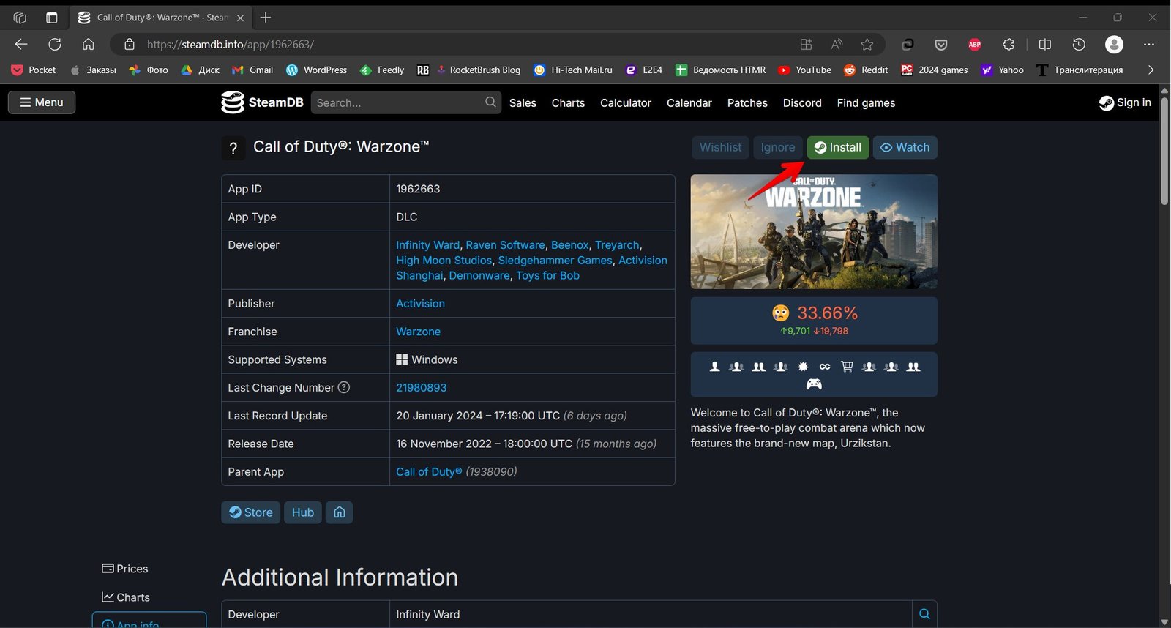Open the Warzone franchise link
1171x628 pixels.
(418, 332)
